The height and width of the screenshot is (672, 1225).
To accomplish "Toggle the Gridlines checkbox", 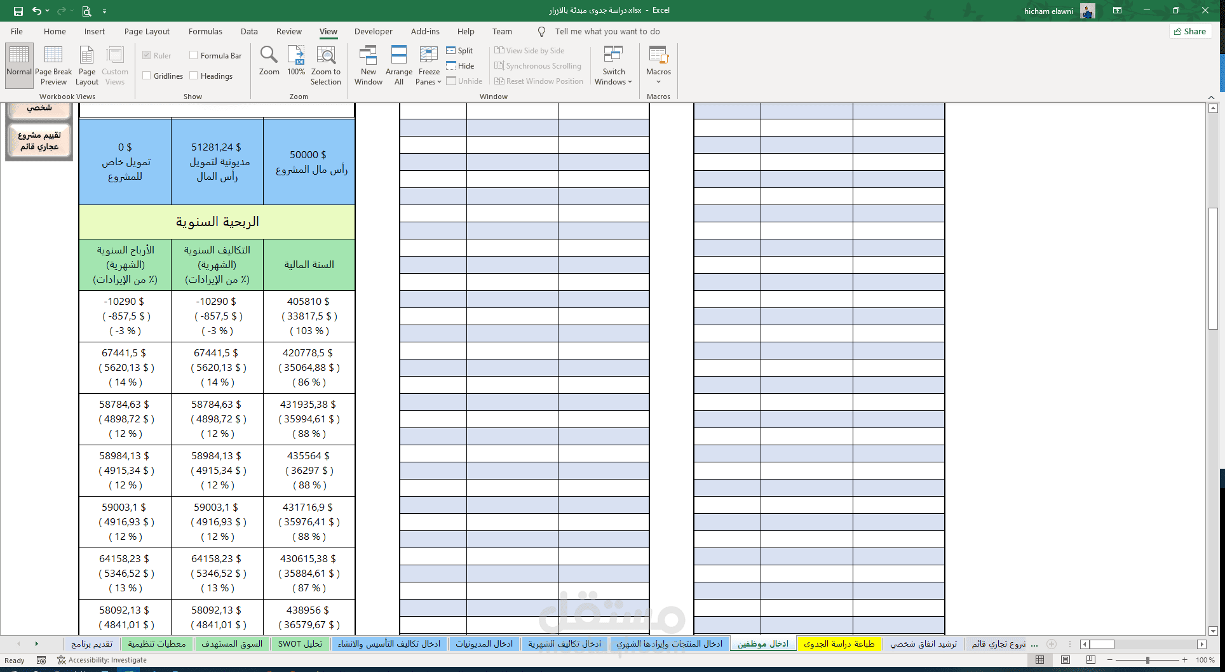I will [147, 76].
